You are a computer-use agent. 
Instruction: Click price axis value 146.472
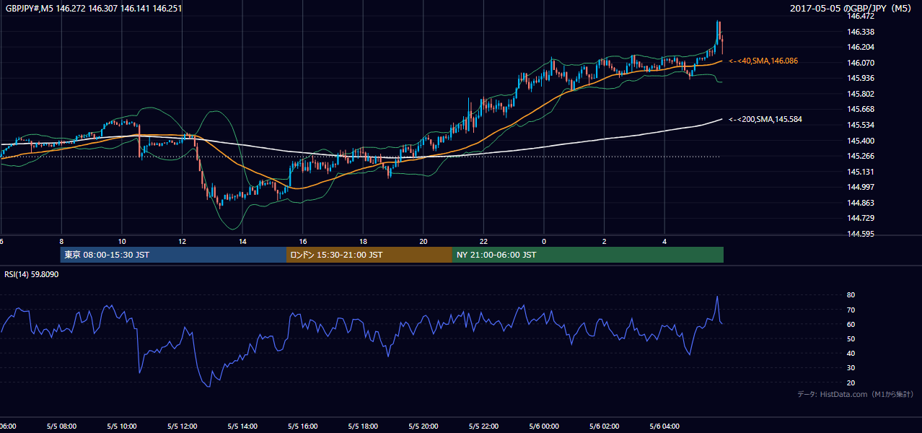click(861, 17)
